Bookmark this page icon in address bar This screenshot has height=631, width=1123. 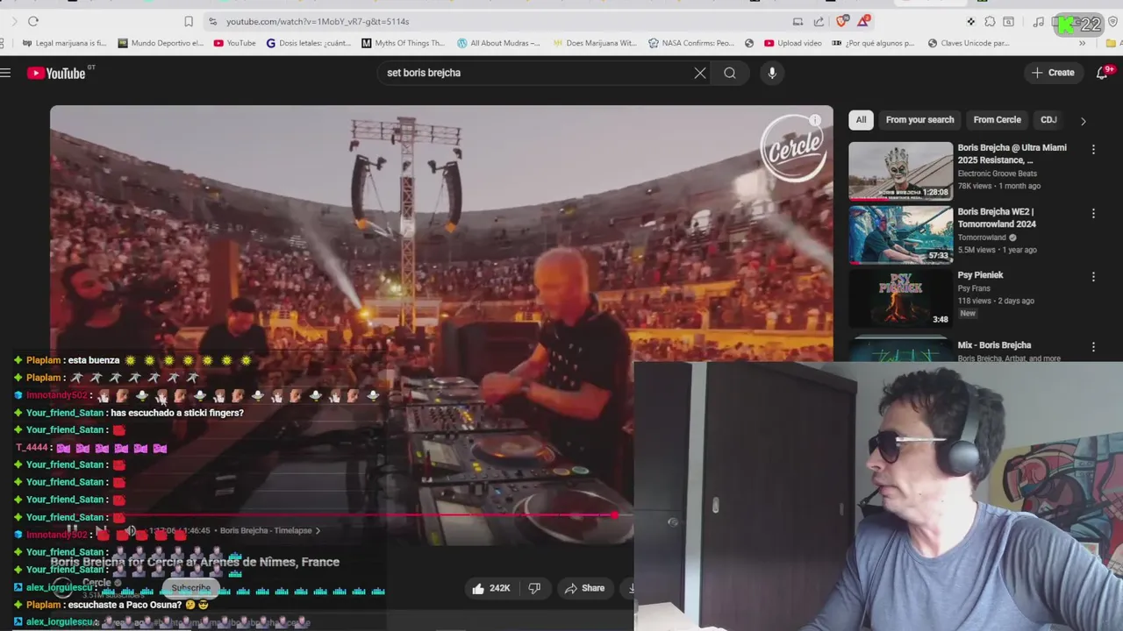[x=189, y=21]
